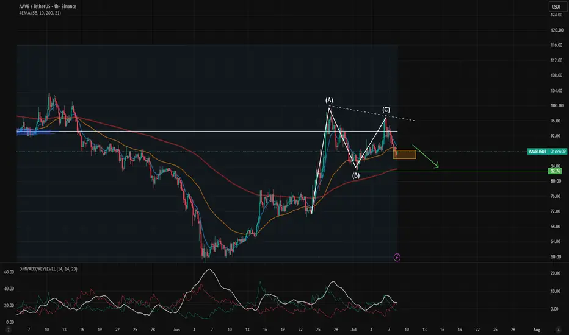Click the purple lightning events icon on chart
Screen dimensions: 569x335
[397, 258]
